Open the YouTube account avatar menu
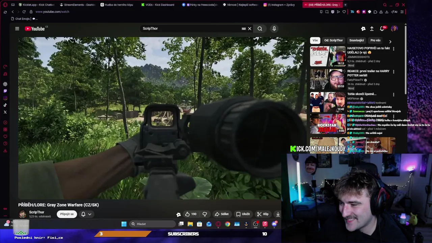 tap(394, 29)
